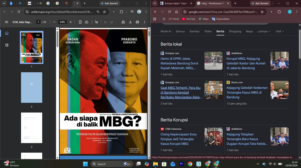Bookmark the Google search page with star
This screenshot has width=301, height=168.
(x=262, y=12)
